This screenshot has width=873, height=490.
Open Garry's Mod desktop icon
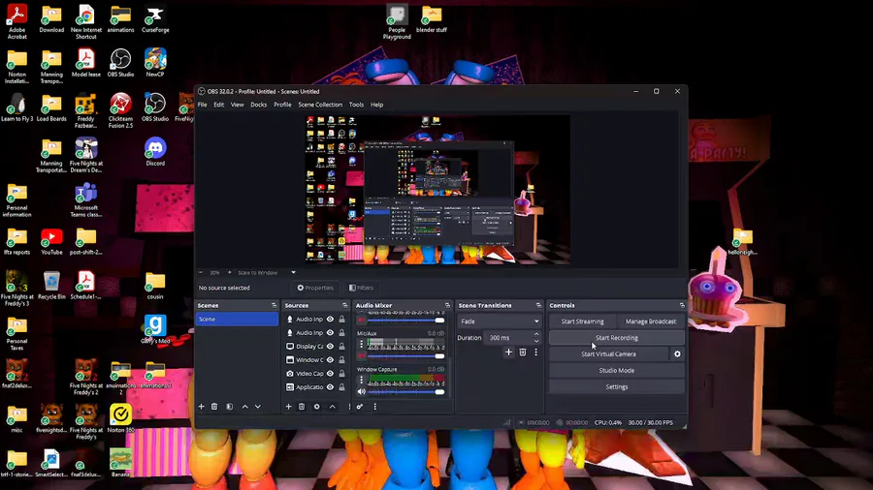155,329
